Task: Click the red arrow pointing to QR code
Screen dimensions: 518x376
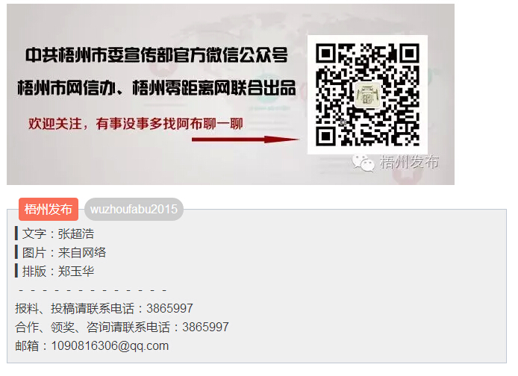Action: (x=245, y=140)
